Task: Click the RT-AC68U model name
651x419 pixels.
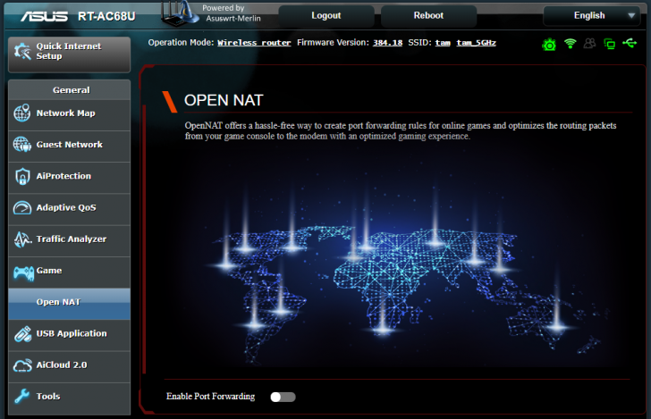Action: click(x=106, y=16)
